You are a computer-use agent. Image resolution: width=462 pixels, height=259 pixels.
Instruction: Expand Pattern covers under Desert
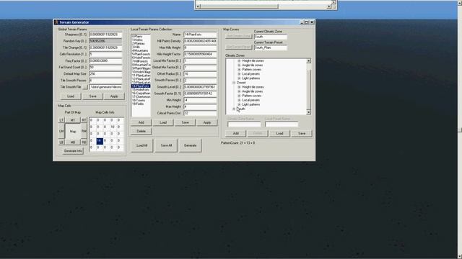click(239, 96)
